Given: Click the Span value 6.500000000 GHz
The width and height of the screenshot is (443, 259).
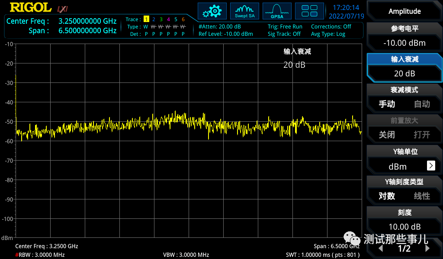Looking at the screenshot, I should [87, 31].
